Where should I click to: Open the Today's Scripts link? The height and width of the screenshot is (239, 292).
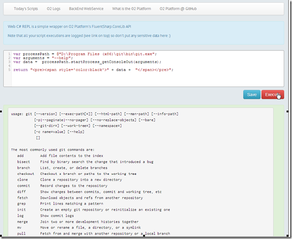coord(26,9)
